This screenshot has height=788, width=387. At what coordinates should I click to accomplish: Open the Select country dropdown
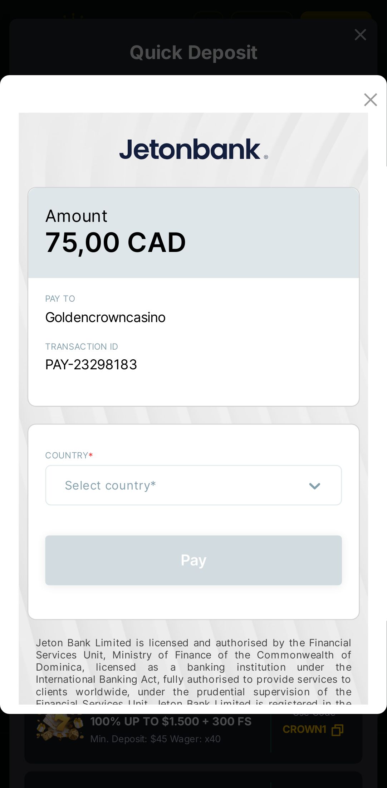point(193,485)
